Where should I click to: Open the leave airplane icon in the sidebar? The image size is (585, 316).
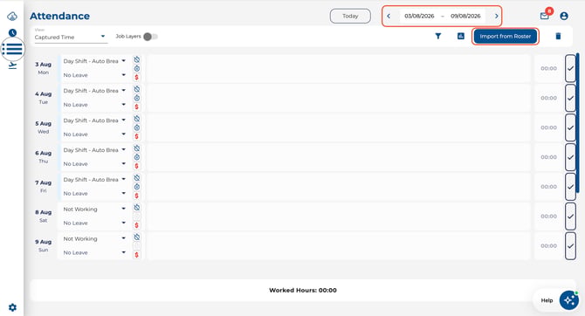click(x=12, y=65)
